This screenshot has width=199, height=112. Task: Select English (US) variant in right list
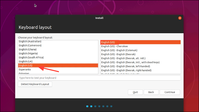click(x=140, y=42)
